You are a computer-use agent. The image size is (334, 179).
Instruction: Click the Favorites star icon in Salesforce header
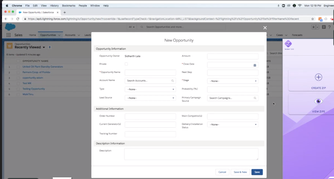coord(314,27)
